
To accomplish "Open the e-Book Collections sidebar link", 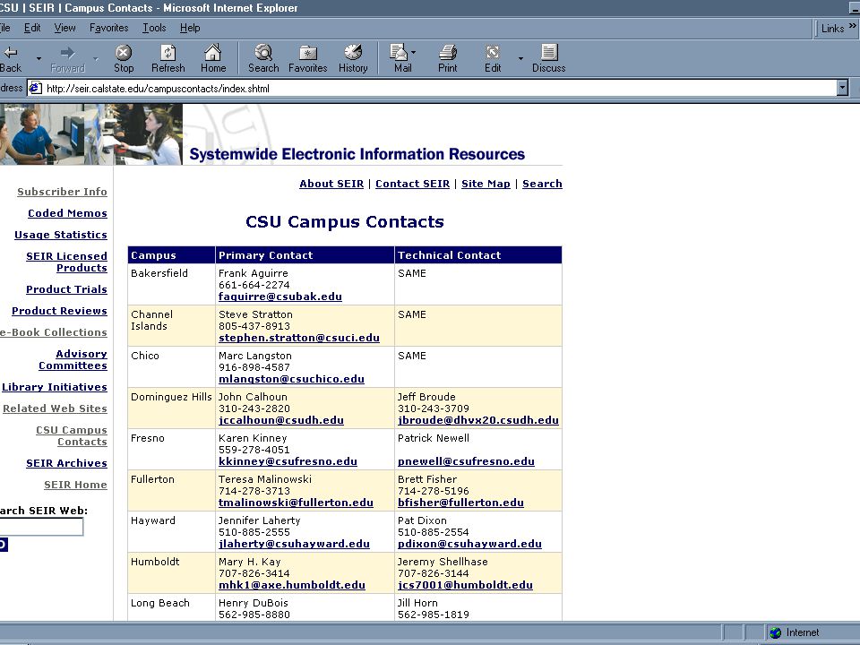I will pyautogui.click(x=53, y=331).
